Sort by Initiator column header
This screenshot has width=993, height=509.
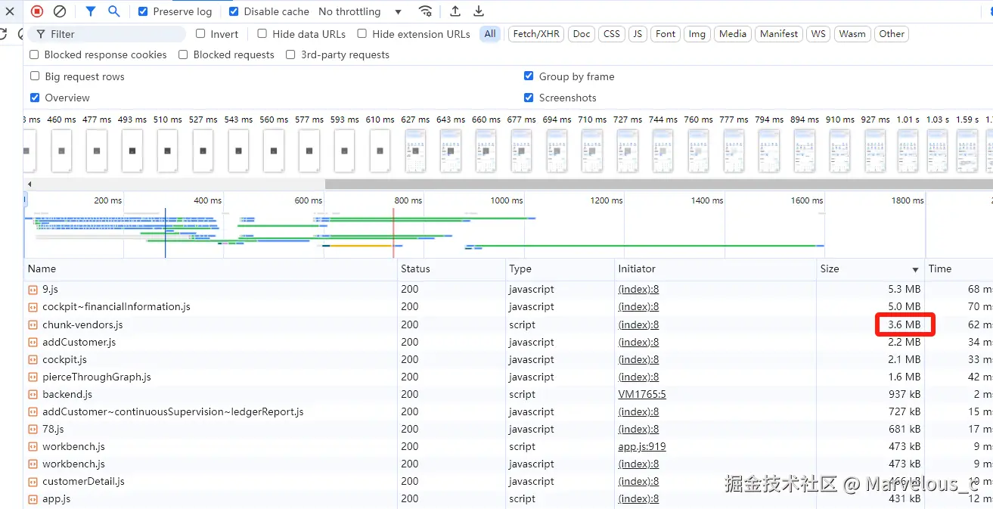coord(715,269)
